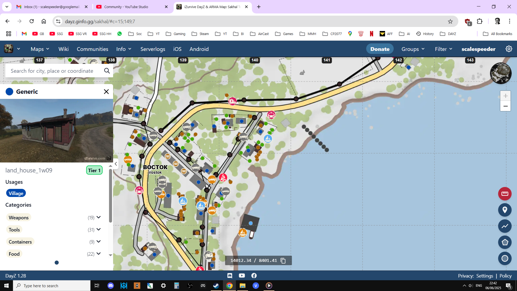Viewport: 517px width, 291px height.
Task: Click the red ruler measure tool button
Action: [505, 194]
